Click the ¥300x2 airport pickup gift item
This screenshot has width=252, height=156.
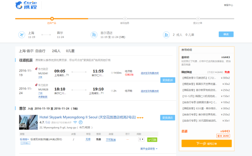click(x=206, y=78)
